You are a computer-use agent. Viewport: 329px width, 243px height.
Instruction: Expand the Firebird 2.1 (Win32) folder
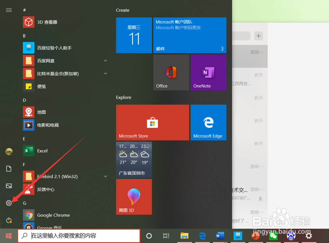(105, 176)
